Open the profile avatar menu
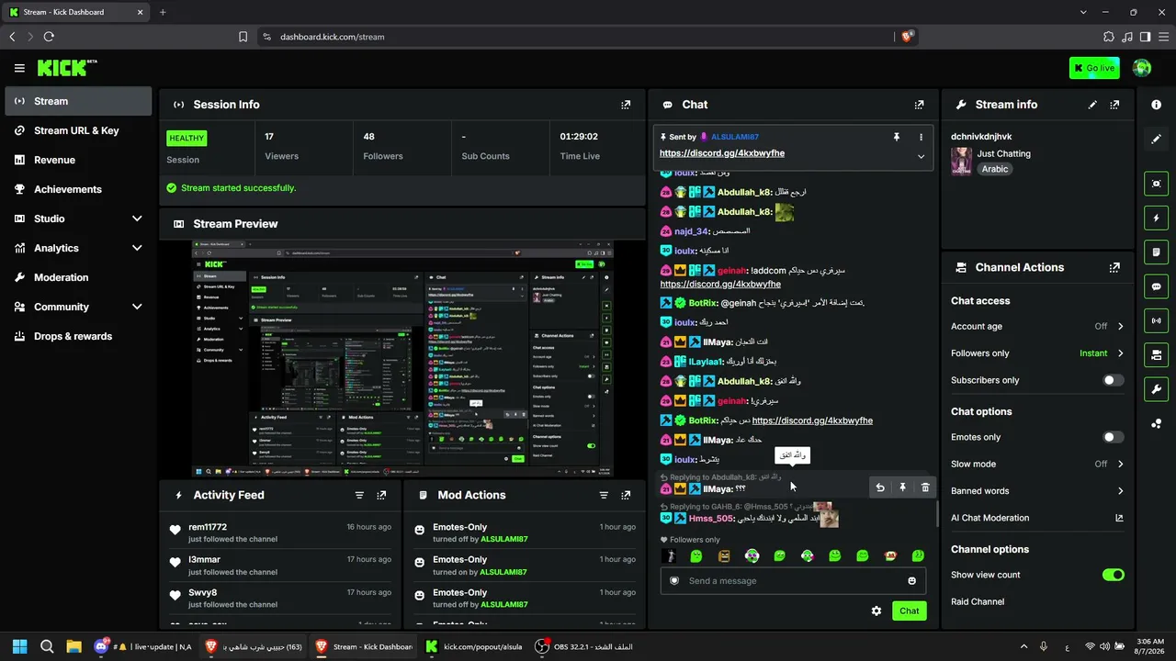The height and width of the screenshot is (661, 1176). 1142,68
